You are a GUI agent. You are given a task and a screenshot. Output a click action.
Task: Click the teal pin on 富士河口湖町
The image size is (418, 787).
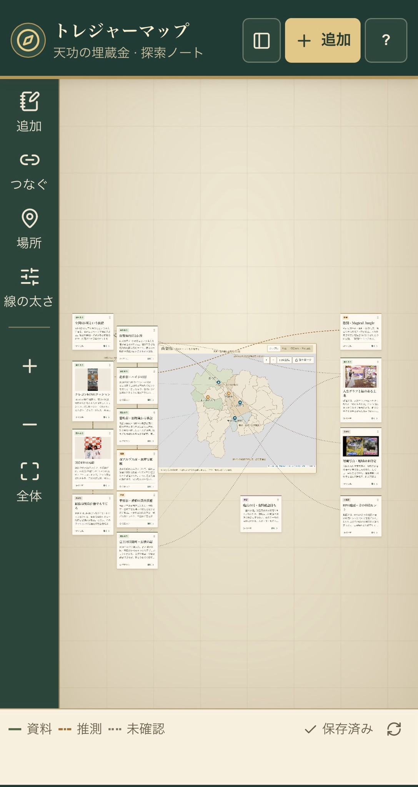pos(235,418)
